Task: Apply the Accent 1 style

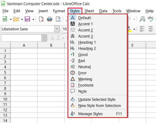Action: [x=97, y=24]
